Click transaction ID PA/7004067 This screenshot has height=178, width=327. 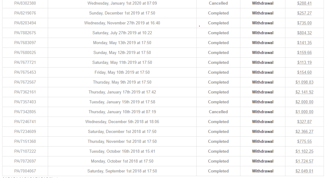pos(25,171)
